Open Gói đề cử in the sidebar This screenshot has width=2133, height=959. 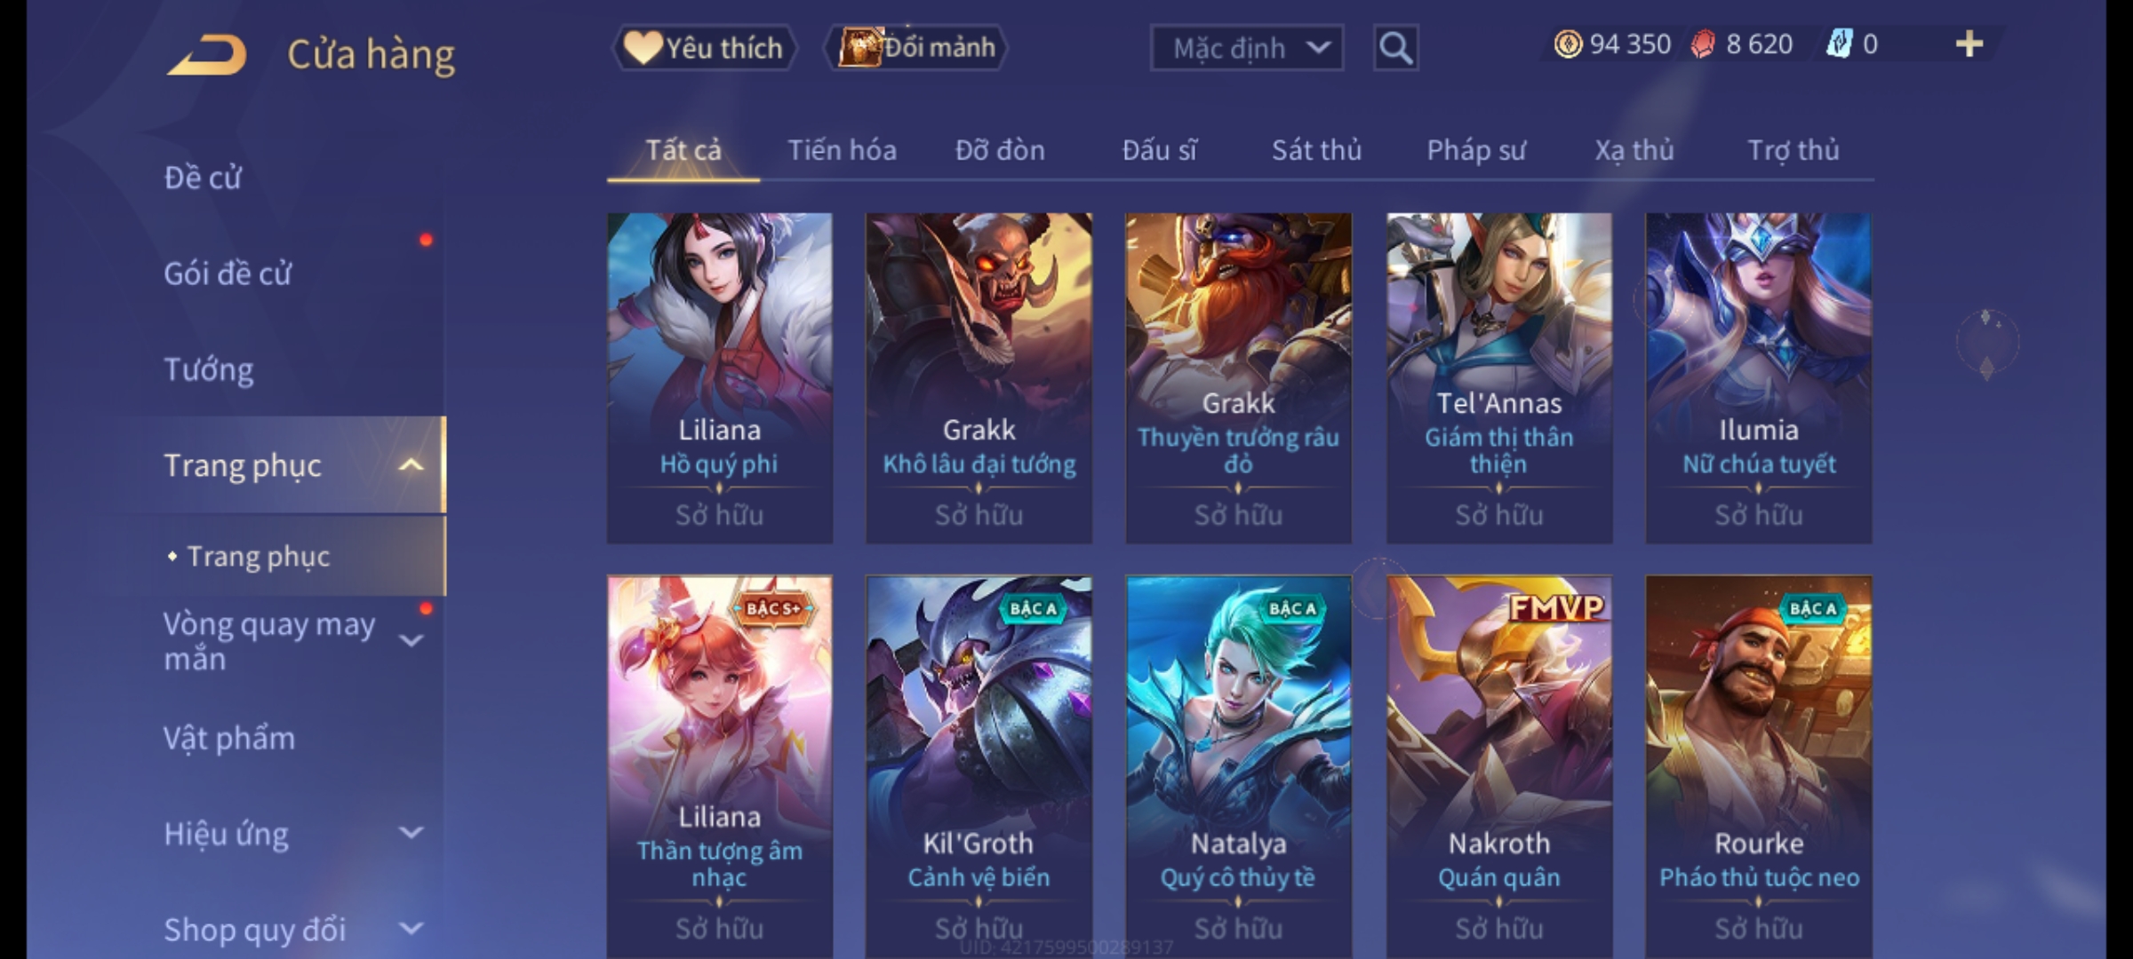[x=228, y=273]
